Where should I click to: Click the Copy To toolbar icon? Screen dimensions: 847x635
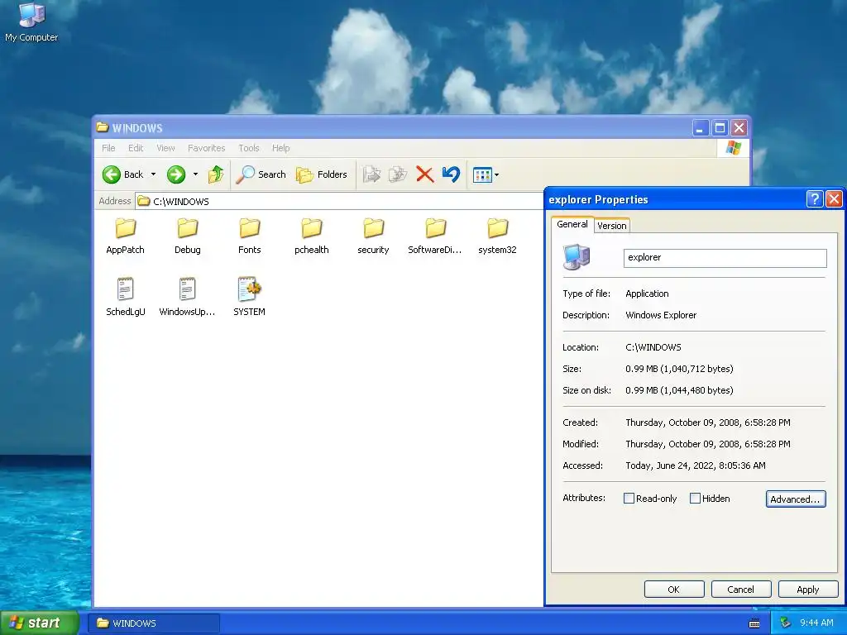tap(398, 174)
